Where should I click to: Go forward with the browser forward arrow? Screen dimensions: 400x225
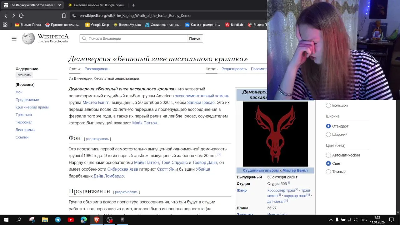(13, 16)
